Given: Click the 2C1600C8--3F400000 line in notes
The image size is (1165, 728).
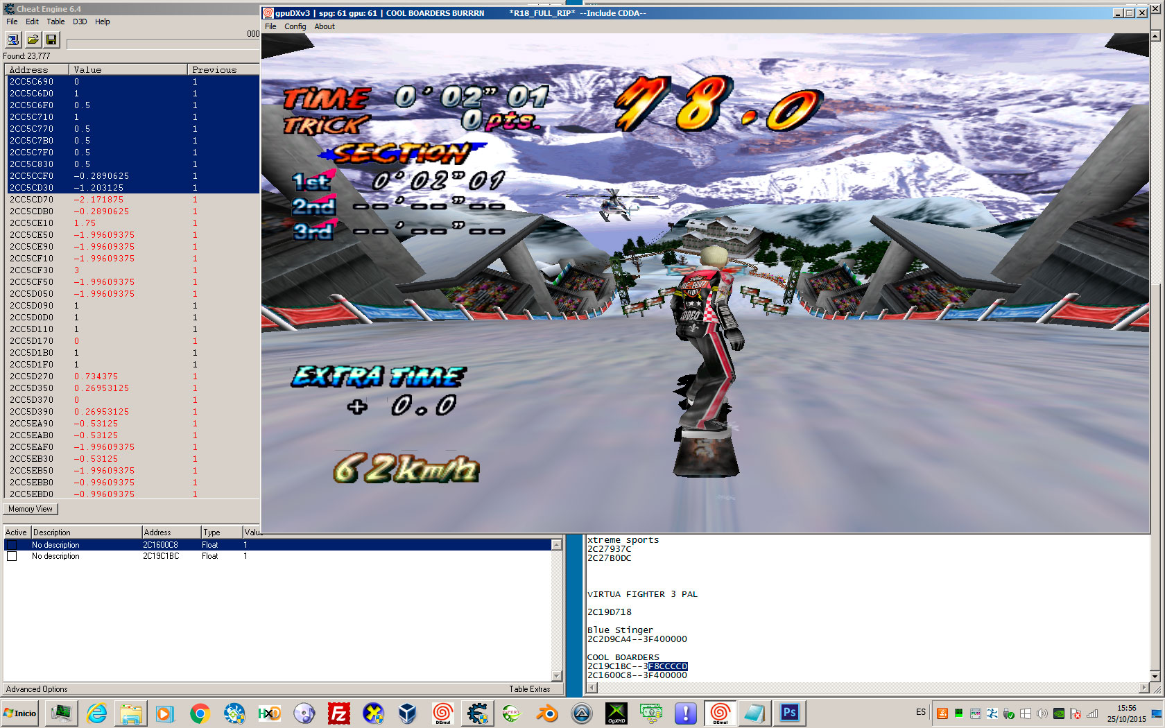Looking at the screenshot, I should tap(637, 675).
